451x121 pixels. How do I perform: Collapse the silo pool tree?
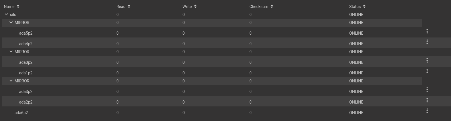pos(6,14)
